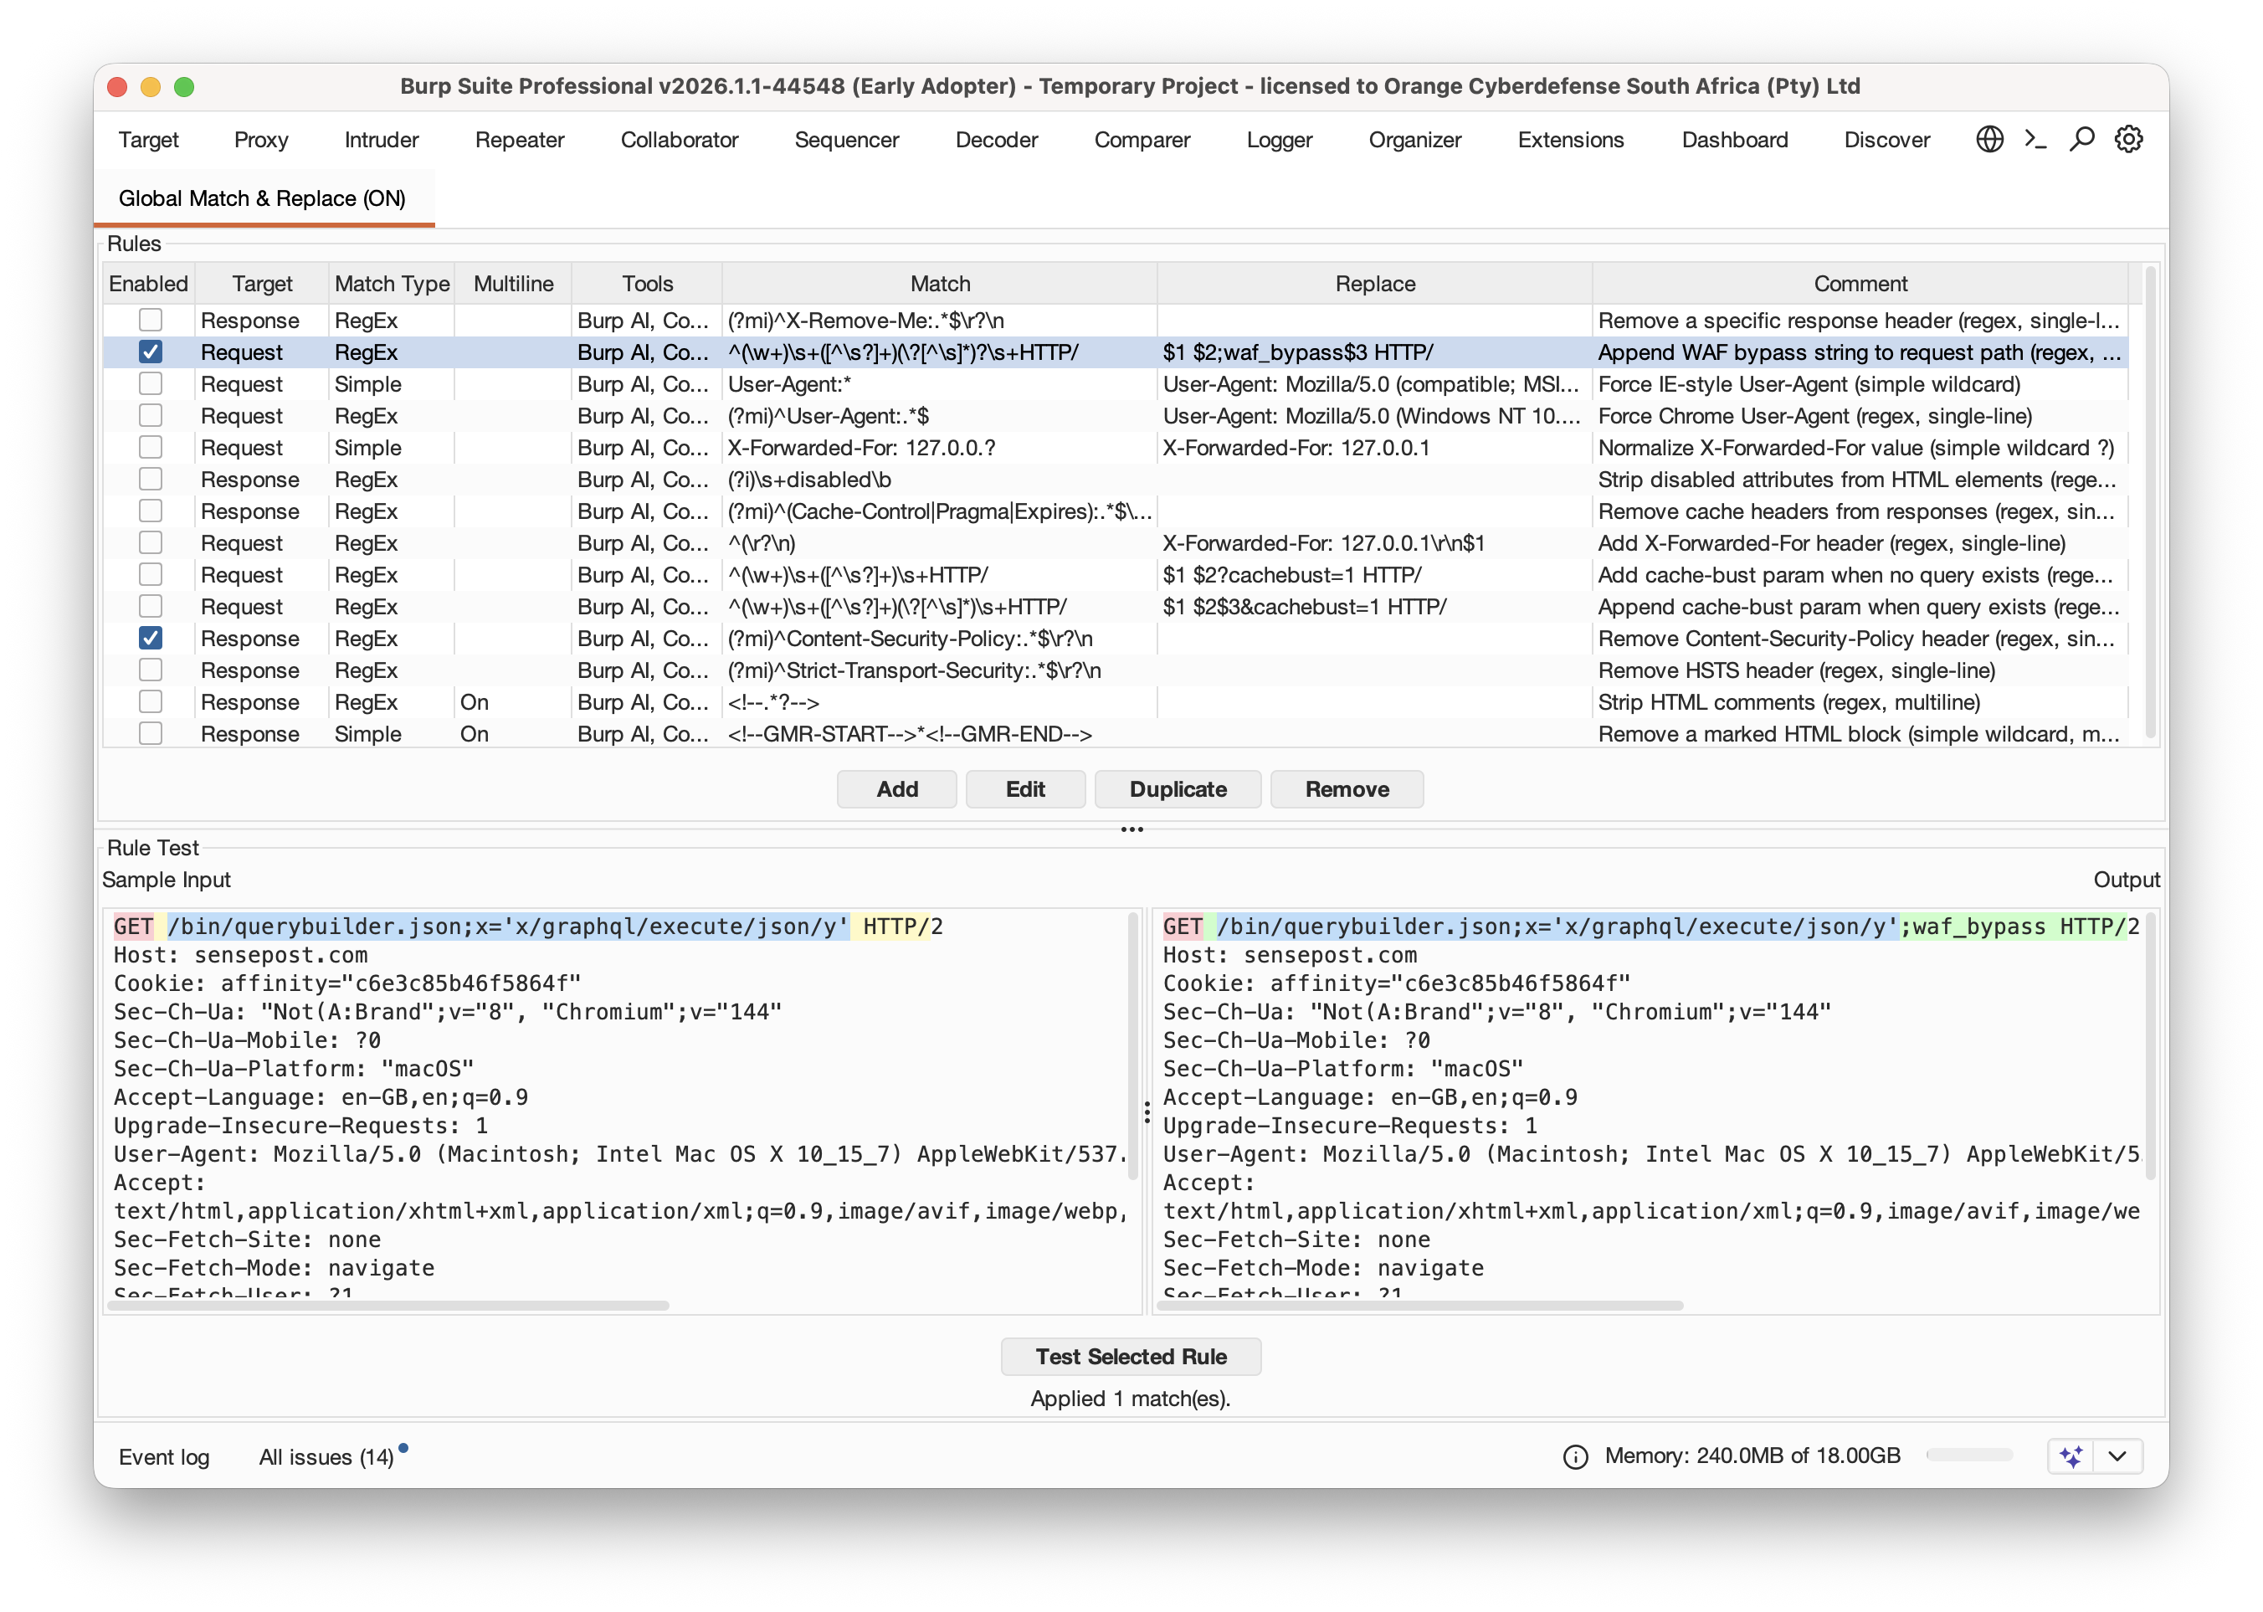Enable the Remove HSTS header rule

click(150, 669)
